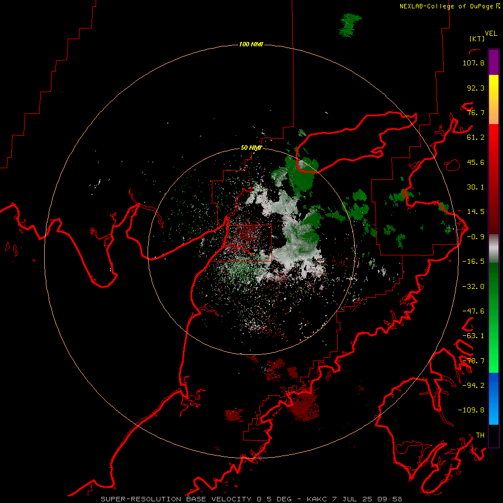Click the -32.0 legend value
The image size is (503, 503).
[473, 287]
